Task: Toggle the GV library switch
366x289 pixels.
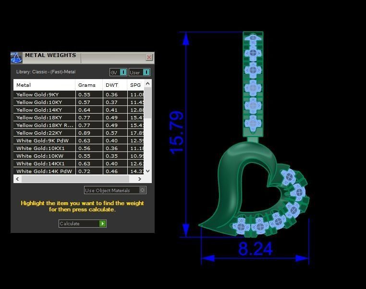Action: click(118, 72)
